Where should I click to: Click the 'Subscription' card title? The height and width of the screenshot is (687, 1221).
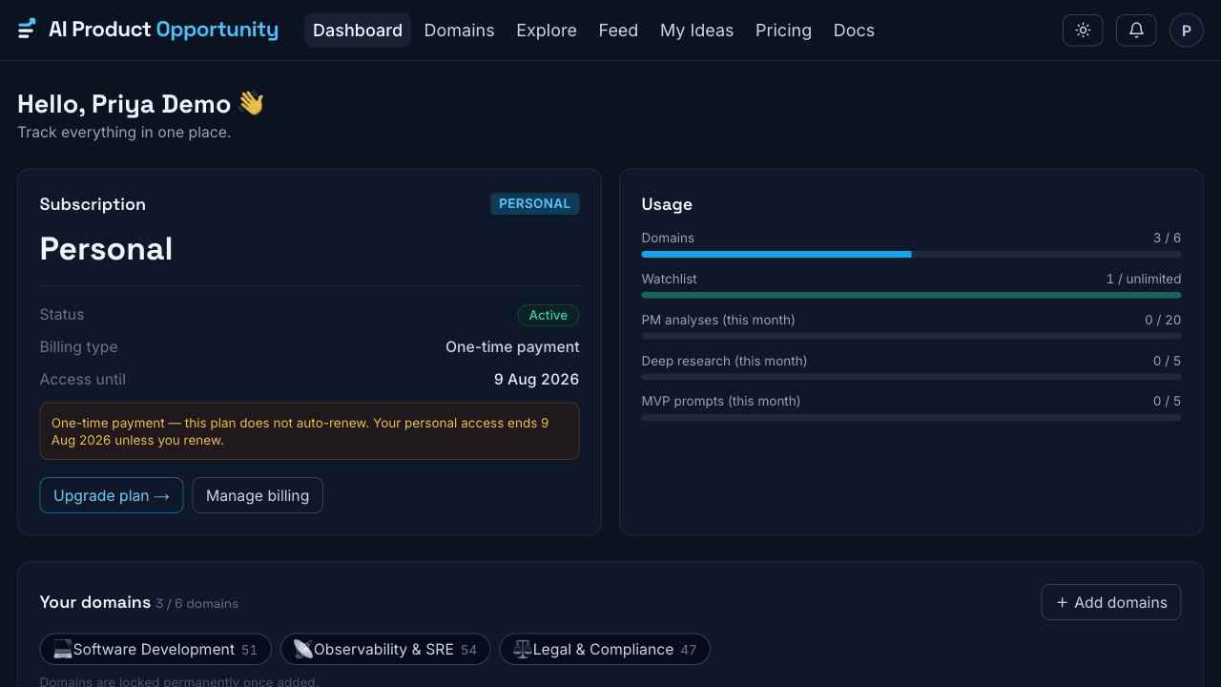(93, 204)
